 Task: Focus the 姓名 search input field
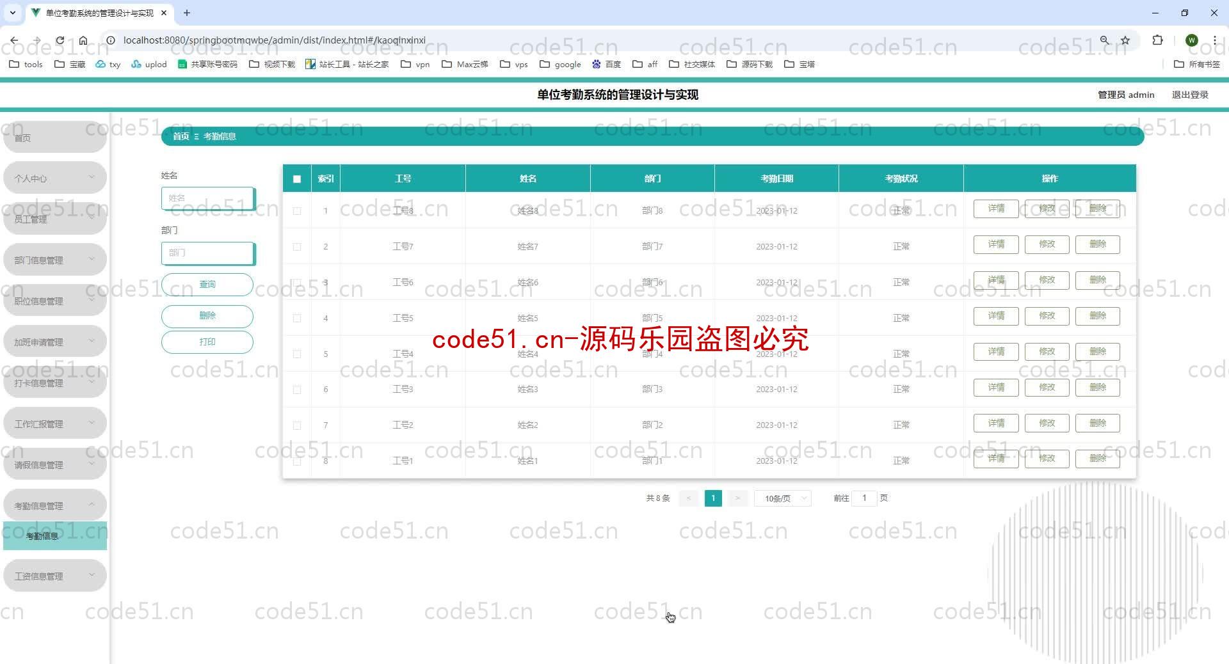[208, 198]
